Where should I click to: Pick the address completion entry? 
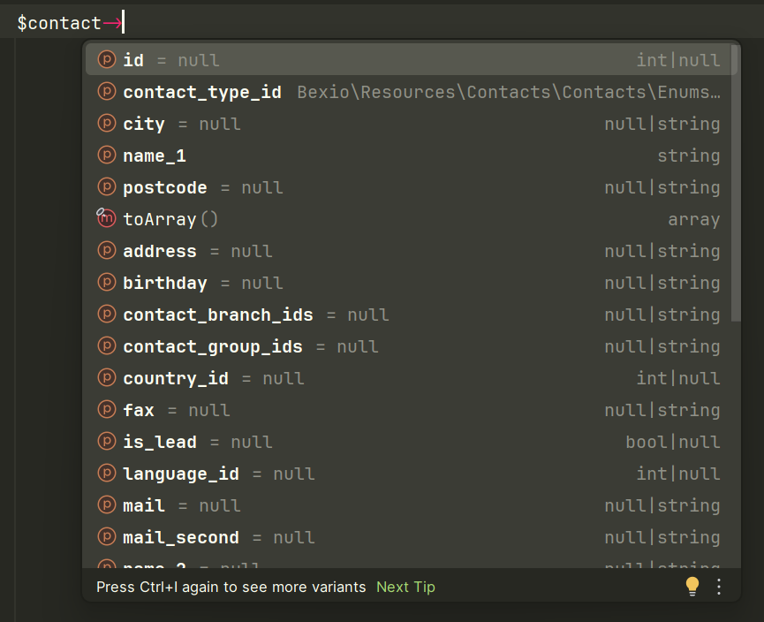160,251
